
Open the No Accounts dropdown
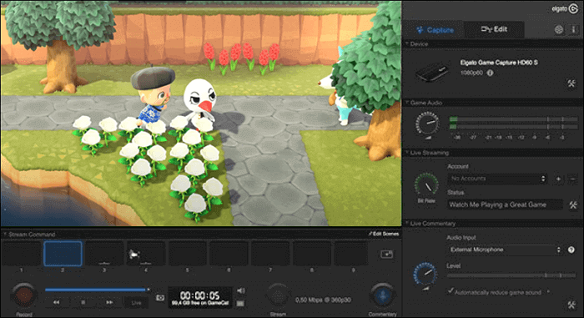tap(497, 179)
